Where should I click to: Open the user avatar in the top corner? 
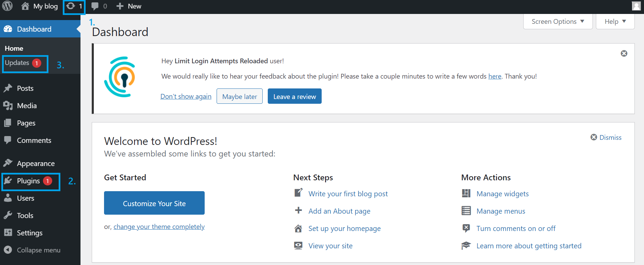point(636,6)
